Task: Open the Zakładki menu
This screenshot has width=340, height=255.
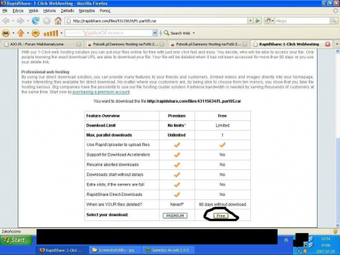Action: (67, 11)
